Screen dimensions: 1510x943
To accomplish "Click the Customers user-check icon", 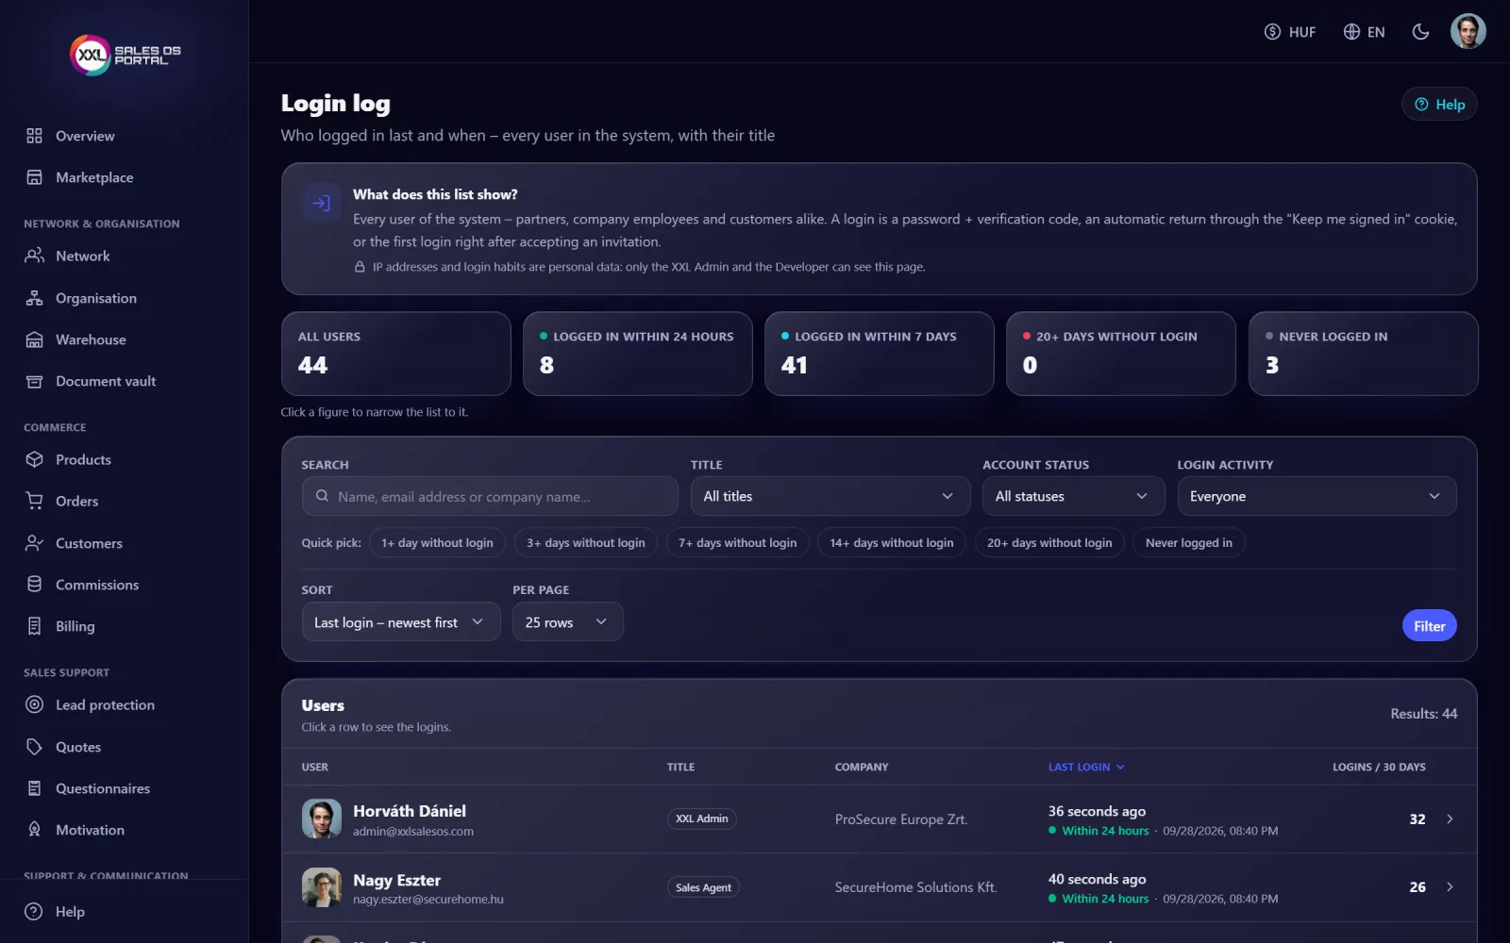I will tap(34, 543).
